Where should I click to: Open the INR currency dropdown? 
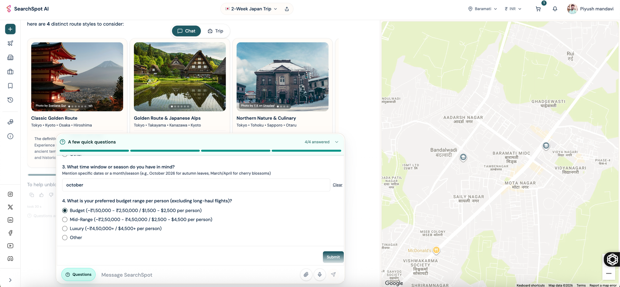pos(513,9)
